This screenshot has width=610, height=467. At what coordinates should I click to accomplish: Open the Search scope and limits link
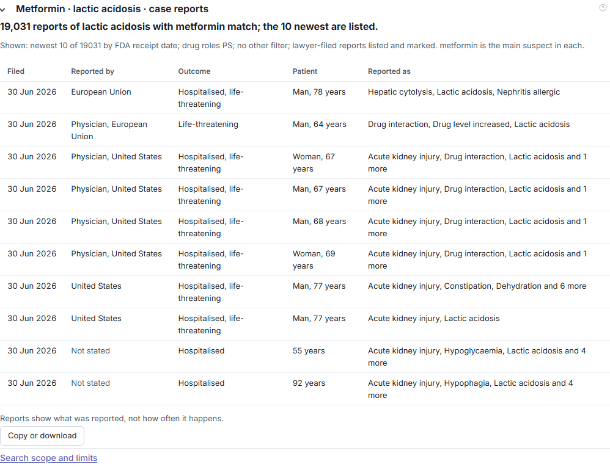[x=49, y=458]
